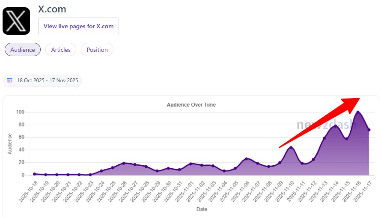Click the 2025-11-01 data point

click(x=190, y=164)
